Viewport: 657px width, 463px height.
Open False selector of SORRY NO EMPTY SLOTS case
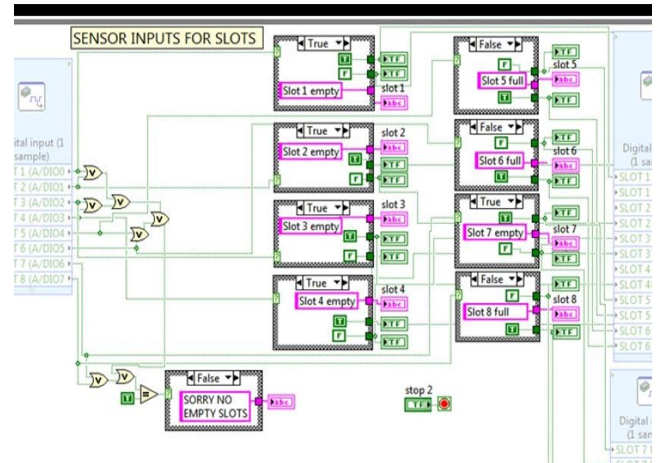[x=214, y=379]
